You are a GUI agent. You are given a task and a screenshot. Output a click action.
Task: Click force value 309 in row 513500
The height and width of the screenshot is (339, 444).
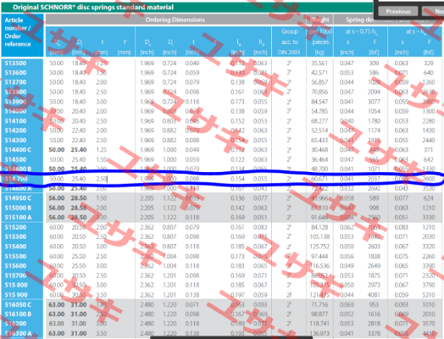pos(374,64)
